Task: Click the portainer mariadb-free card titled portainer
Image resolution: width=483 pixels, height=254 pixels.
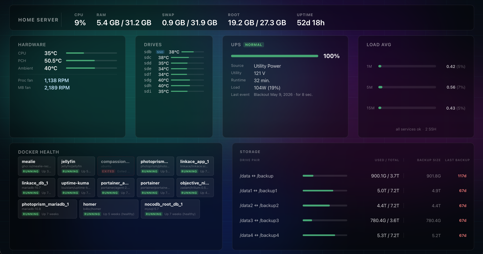Action: [x=155, y=187]
